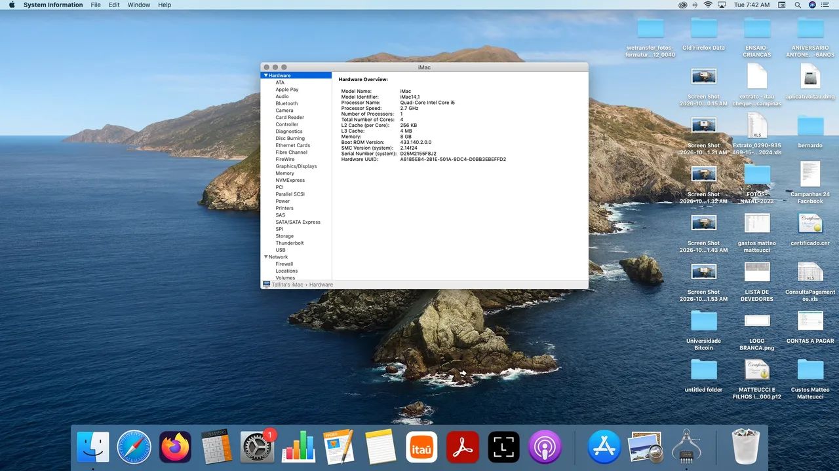Open the Apple menu
The image size is (839, 471).
coord(11,5)
